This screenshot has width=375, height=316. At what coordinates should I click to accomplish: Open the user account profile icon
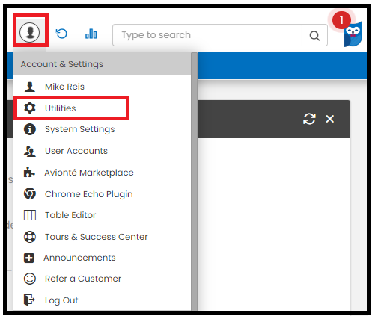(x=30, y=32)
